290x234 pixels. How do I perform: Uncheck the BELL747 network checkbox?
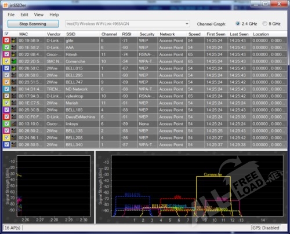pyautogui.click(x=6, y=82)
